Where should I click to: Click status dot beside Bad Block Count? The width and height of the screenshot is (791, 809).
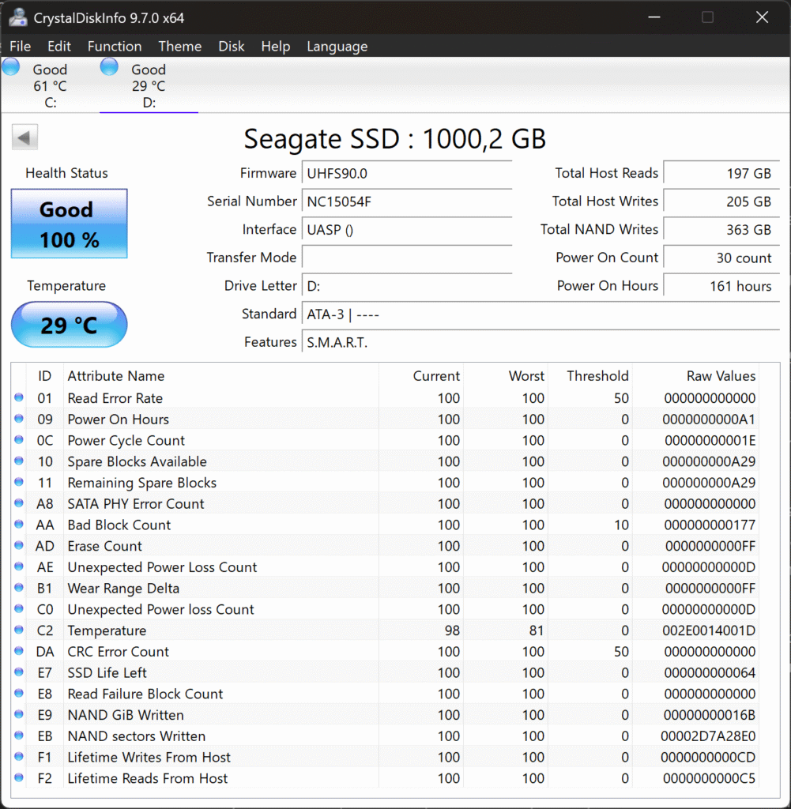click(x=19, y=525)
